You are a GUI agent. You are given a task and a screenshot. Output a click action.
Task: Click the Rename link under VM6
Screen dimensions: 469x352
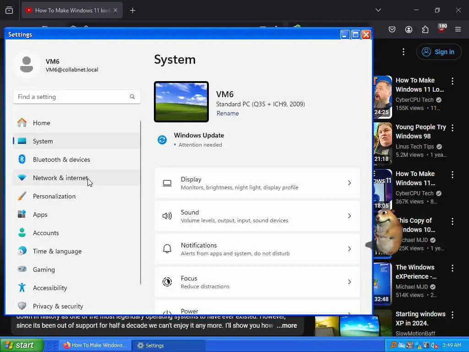click(x=228, y=113)
